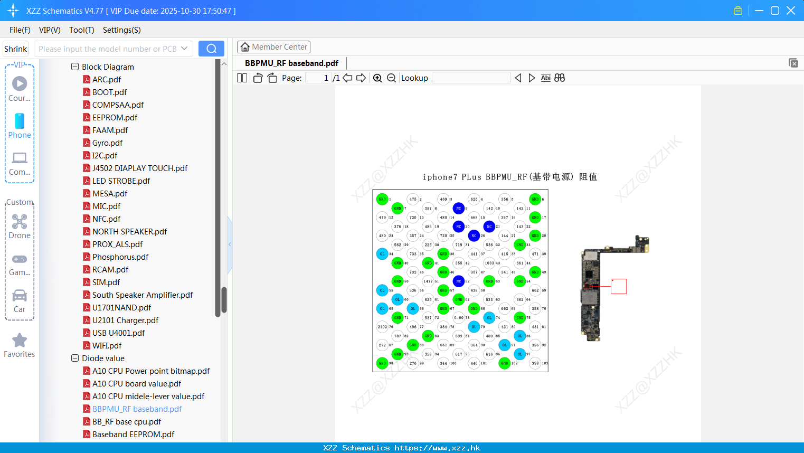Screen dimensions: 804x453
Task: Zoom in on the PDF
Action: [377, 78]
